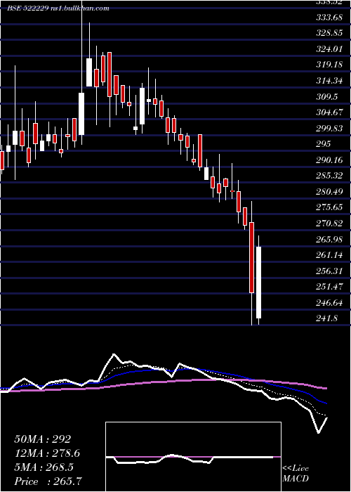Click the 285.32 price axis label
Image resolution: width=351 pixels, height=492 pixels.
point(329,176)
